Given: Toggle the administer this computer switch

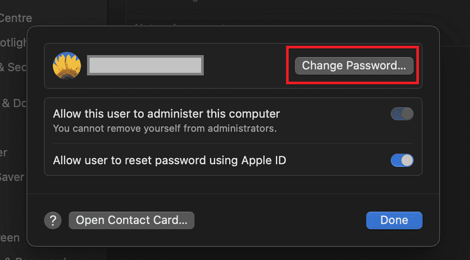Looking at the screenshot, I should (402, 114).
